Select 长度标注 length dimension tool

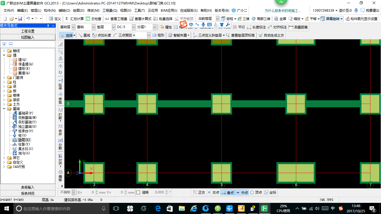[257, 27]
